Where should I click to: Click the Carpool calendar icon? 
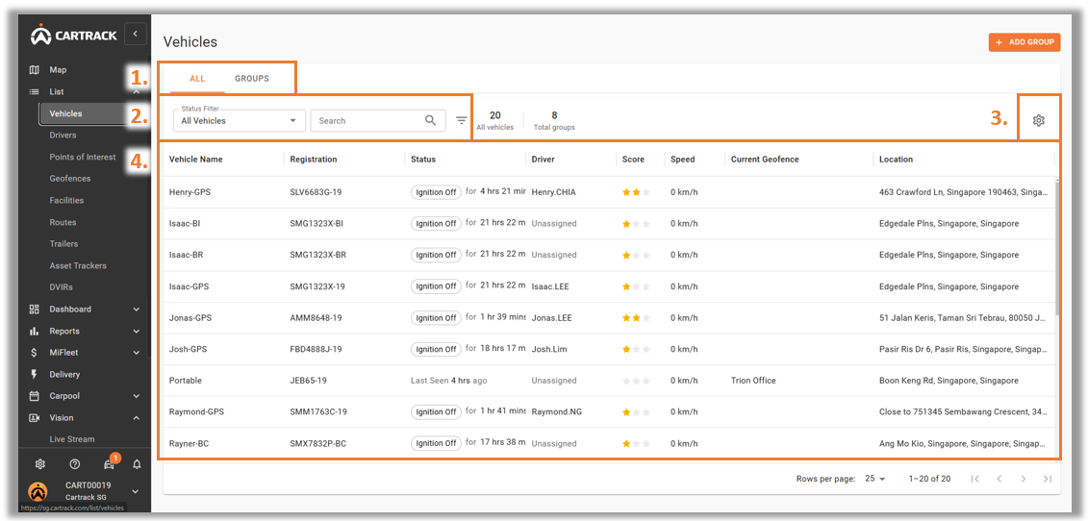(x=34, y=396)
